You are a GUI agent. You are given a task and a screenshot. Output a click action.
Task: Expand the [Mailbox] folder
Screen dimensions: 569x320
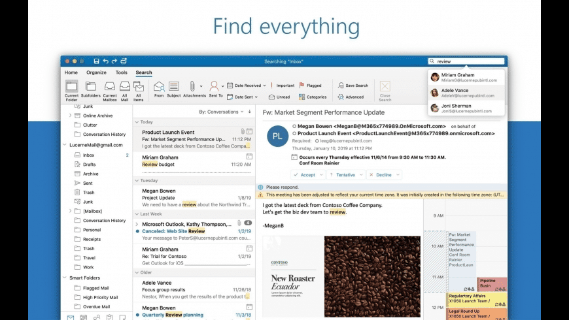70,211
